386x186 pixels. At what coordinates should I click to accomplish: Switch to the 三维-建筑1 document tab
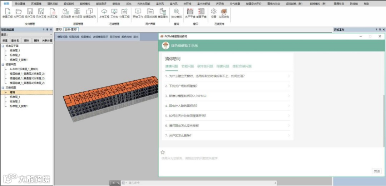click(71, 30)
